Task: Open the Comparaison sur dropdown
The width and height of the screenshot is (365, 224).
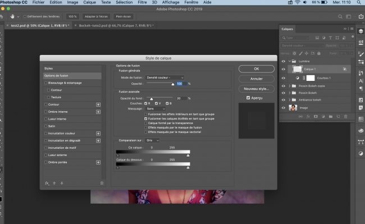Action: coord(152,140)
